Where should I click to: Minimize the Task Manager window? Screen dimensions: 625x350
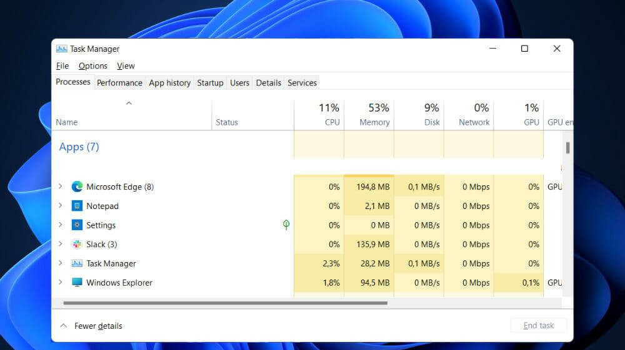coord(492,49)
